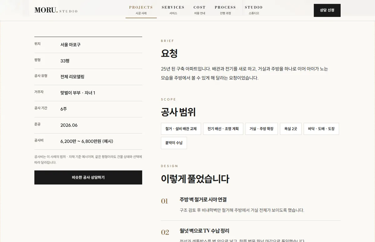
Task: Select the 철거 · 설비 배관 교체 tag
Action: (181, 129)
